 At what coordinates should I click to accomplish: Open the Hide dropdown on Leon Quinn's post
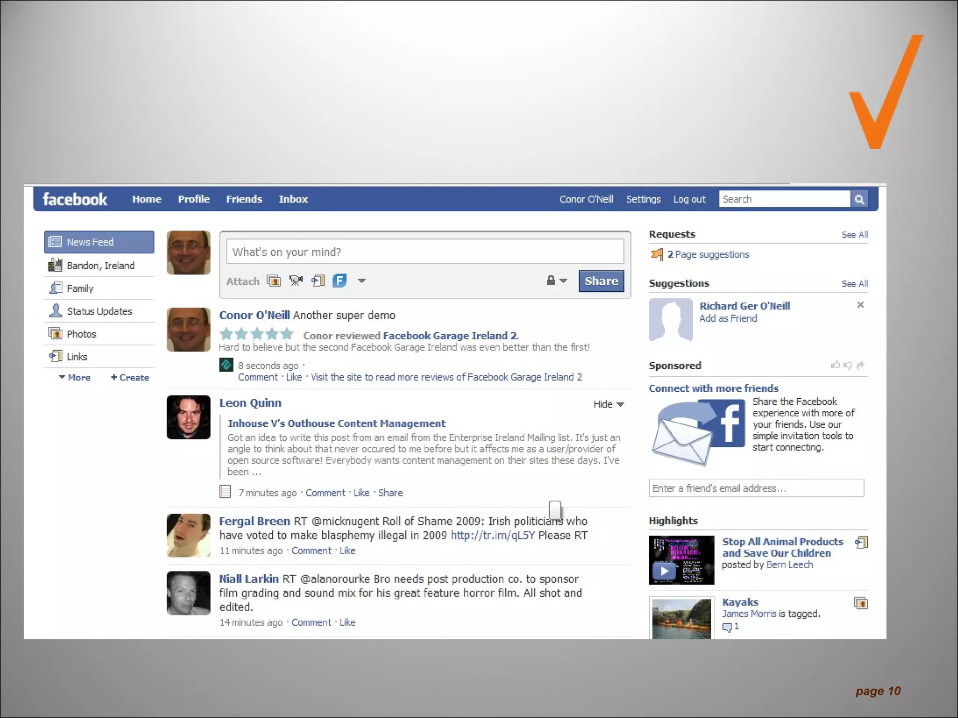tap(609, 404)
